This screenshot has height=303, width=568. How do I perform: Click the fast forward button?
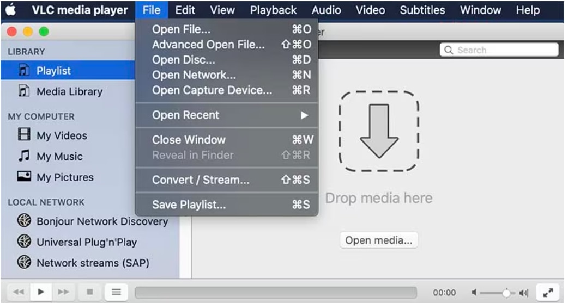pos(63,292)
